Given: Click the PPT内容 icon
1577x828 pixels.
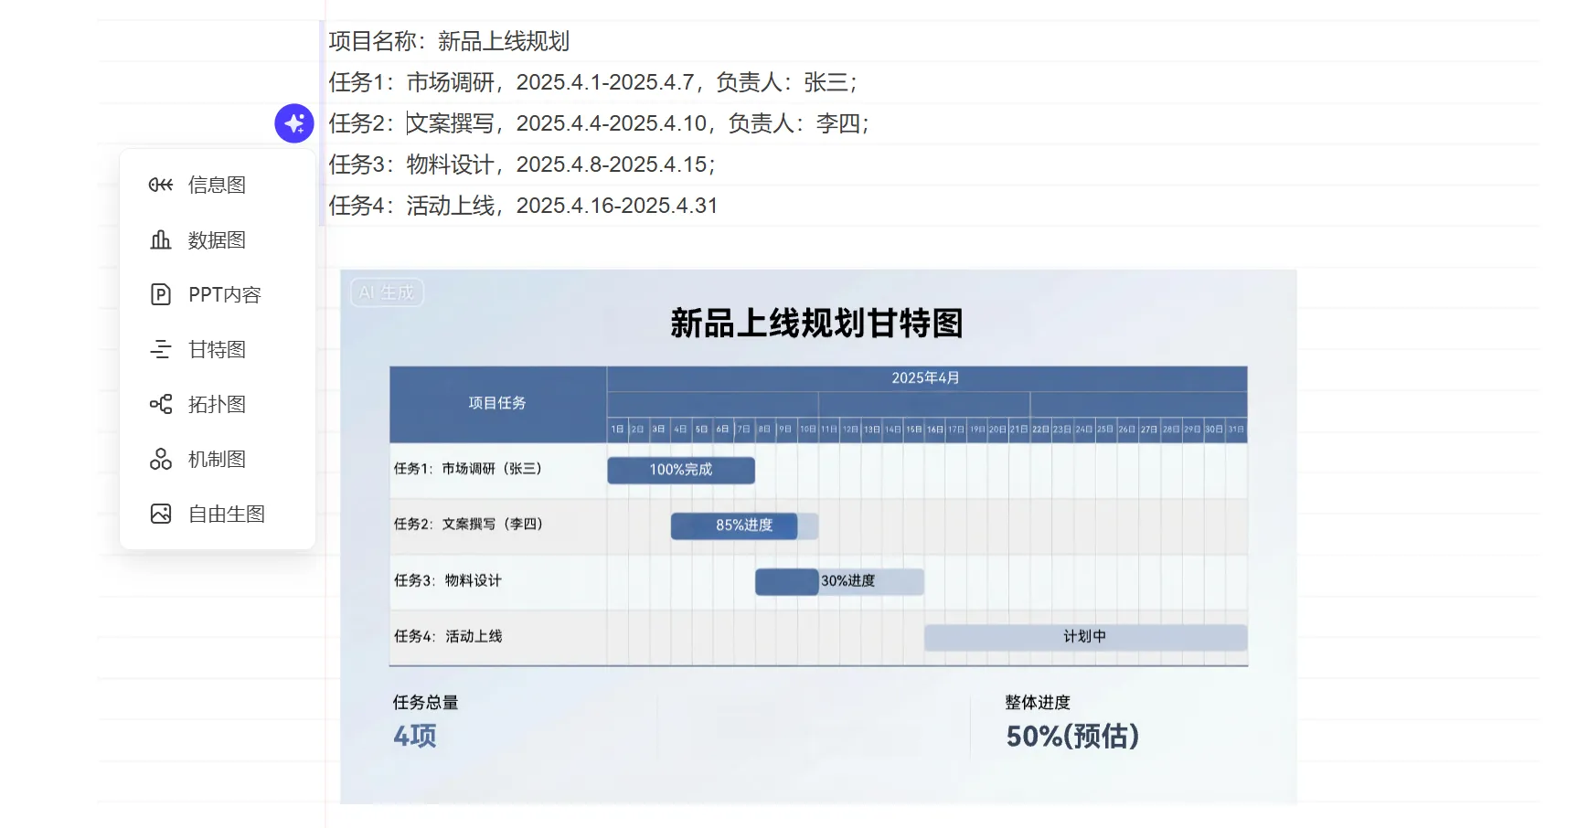Looking at the screenshot, I should pyautogui.click(x=161, y=294).
